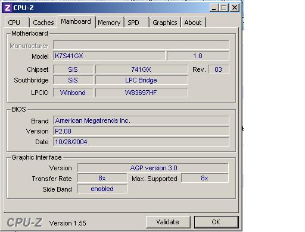Screen dimensions: 305x232
Task: Select the W83697HF value
Action: (141, 93)
